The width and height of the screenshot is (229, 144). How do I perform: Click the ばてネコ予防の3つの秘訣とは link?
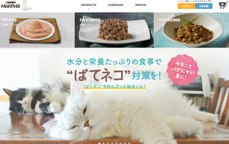coord(114,87)
